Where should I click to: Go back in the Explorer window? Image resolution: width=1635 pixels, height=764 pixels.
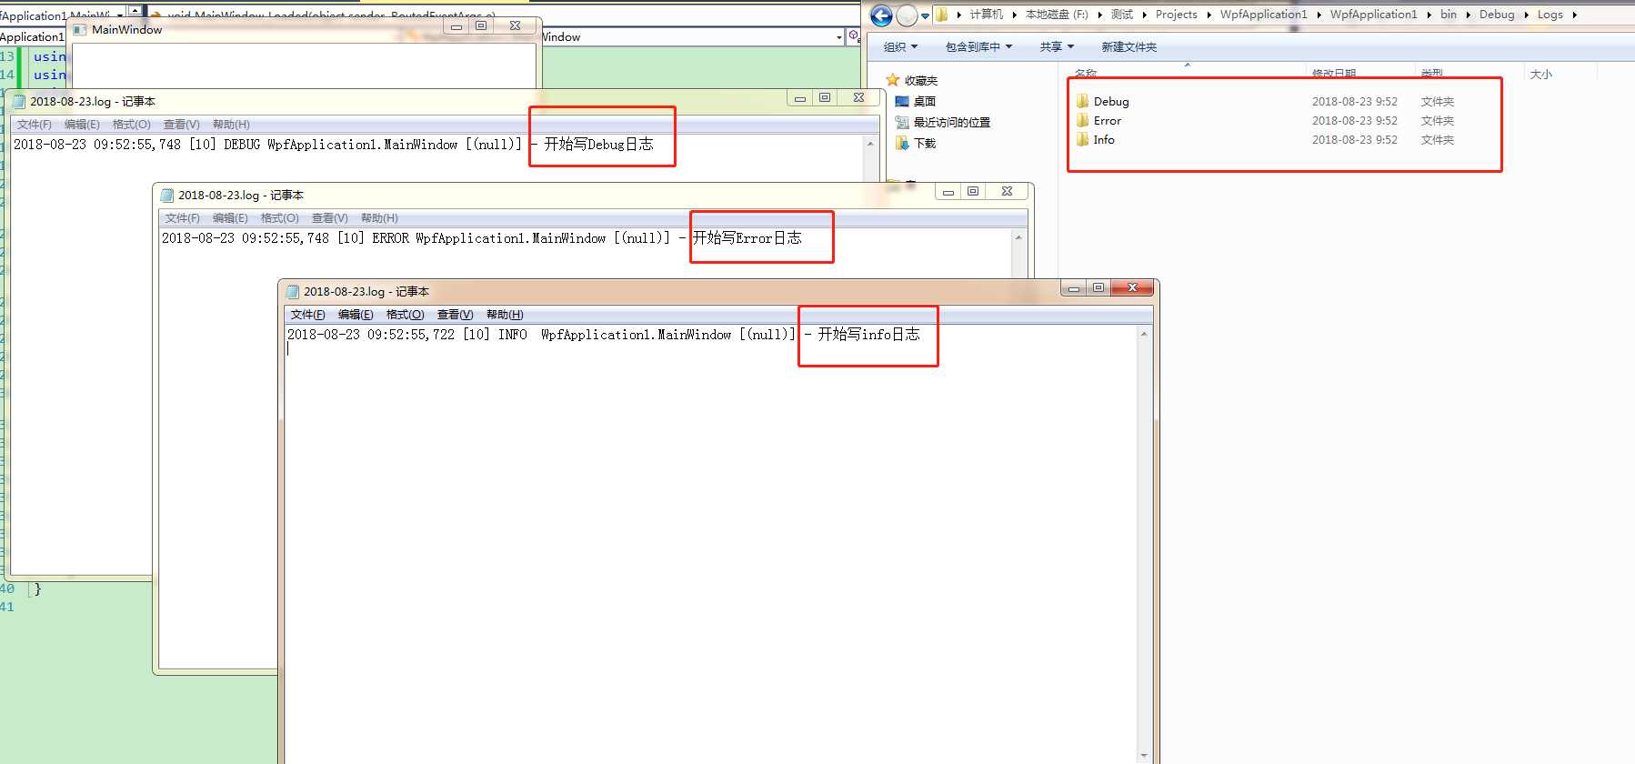coord(880,15)
